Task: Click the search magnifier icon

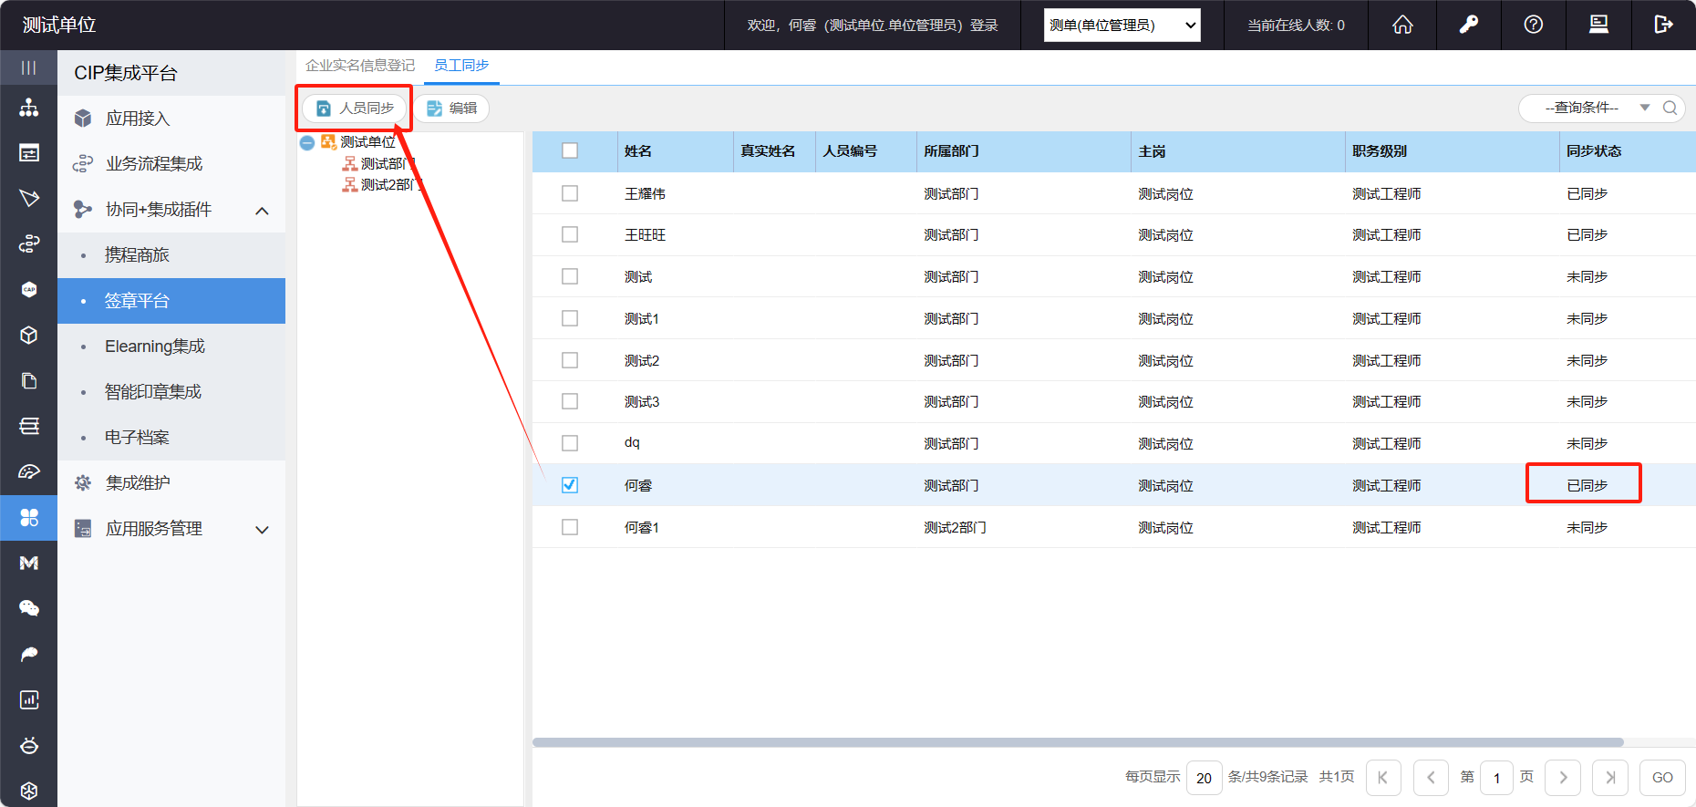Action: 1670,108
